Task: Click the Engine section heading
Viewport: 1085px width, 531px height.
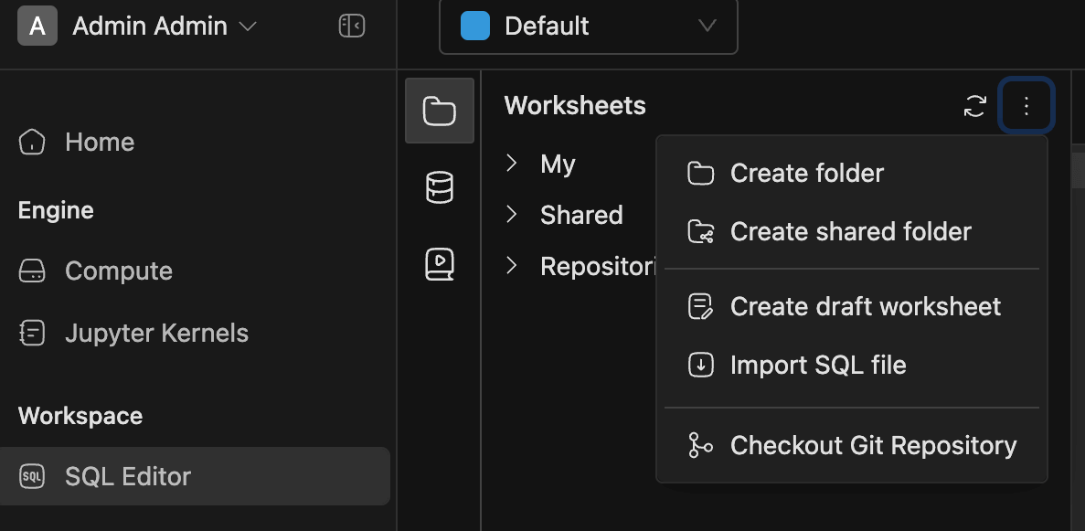Action: point(56,210)
